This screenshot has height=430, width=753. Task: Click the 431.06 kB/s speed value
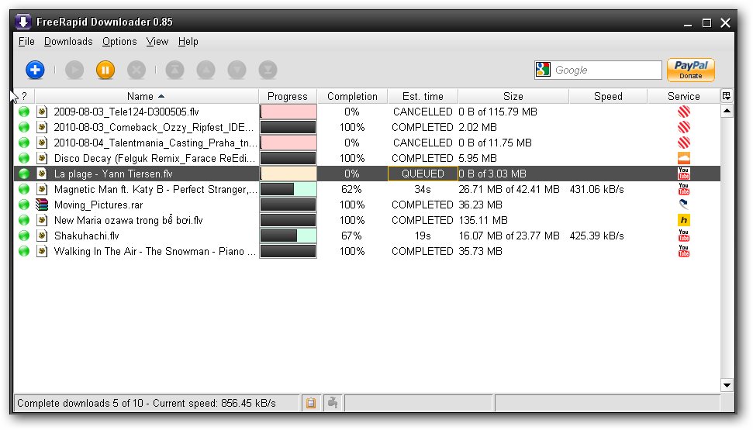596,189
